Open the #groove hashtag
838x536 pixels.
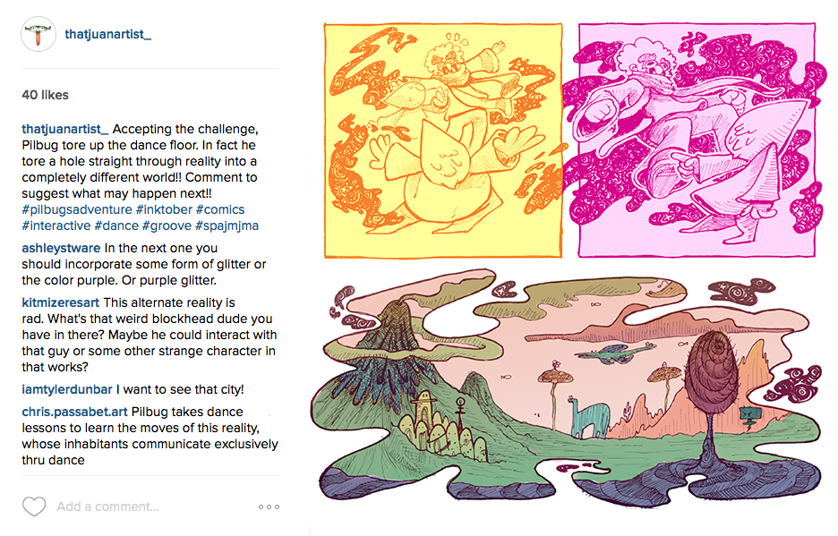tap(167, 225)
